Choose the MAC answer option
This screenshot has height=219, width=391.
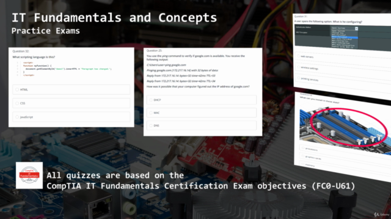(202, 113)
